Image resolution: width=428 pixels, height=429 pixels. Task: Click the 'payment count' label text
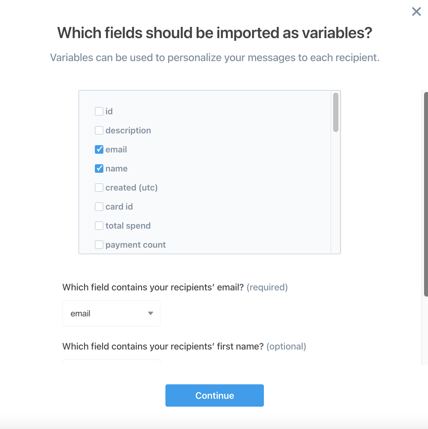[136, 245]
